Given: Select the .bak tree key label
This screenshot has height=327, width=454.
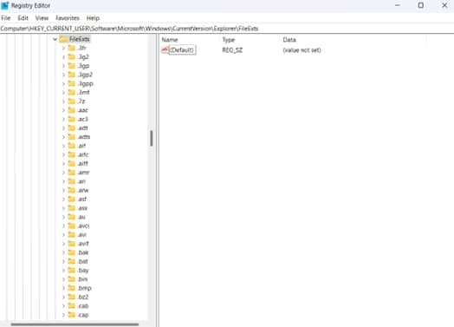Looking at the screenshot, I should 83,252.
